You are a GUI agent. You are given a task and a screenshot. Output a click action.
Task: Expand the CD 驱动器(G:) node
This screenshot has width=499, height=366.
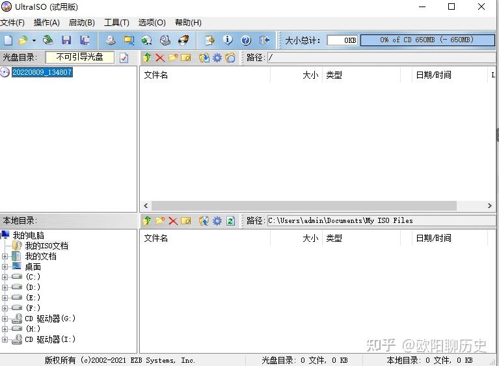(x=5, y=319)
